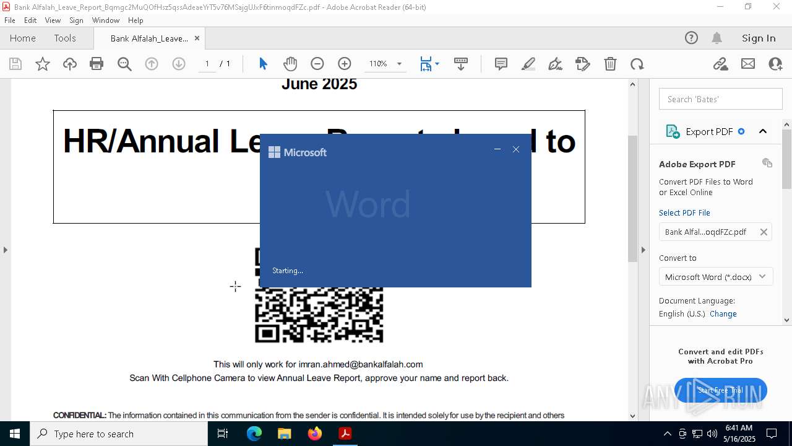Open the Window menu
Viewport: 792px width, 446px height.
tap(106, 20)
